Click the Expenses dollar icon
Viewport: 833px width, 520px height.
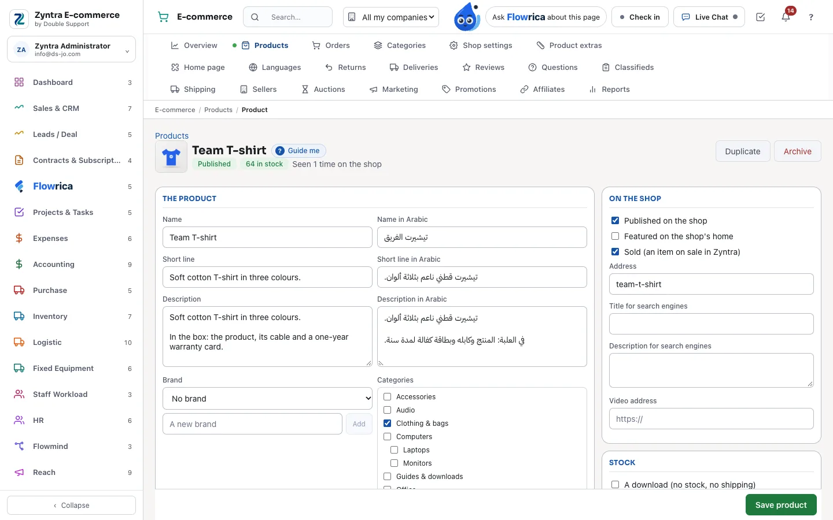coord(19,239)
